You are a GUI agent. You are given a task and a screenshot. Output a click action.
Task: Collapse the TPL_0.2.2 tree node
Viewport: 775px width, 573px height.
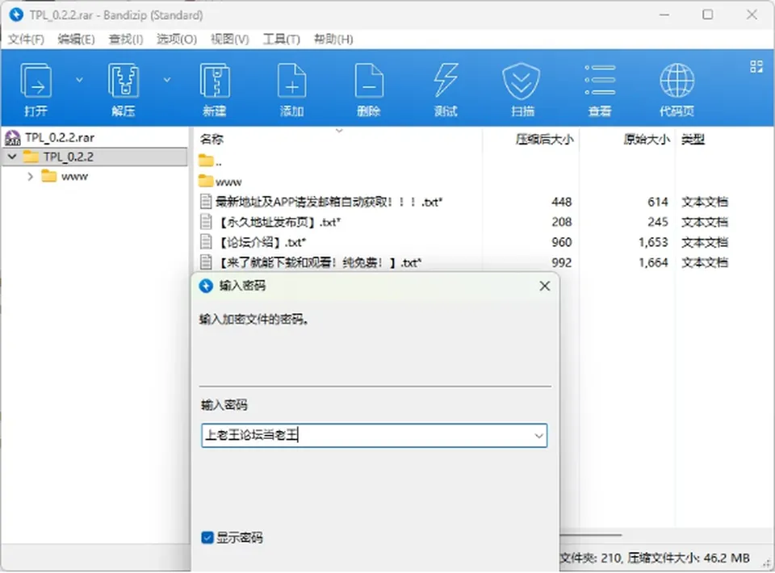pos(13,157)
